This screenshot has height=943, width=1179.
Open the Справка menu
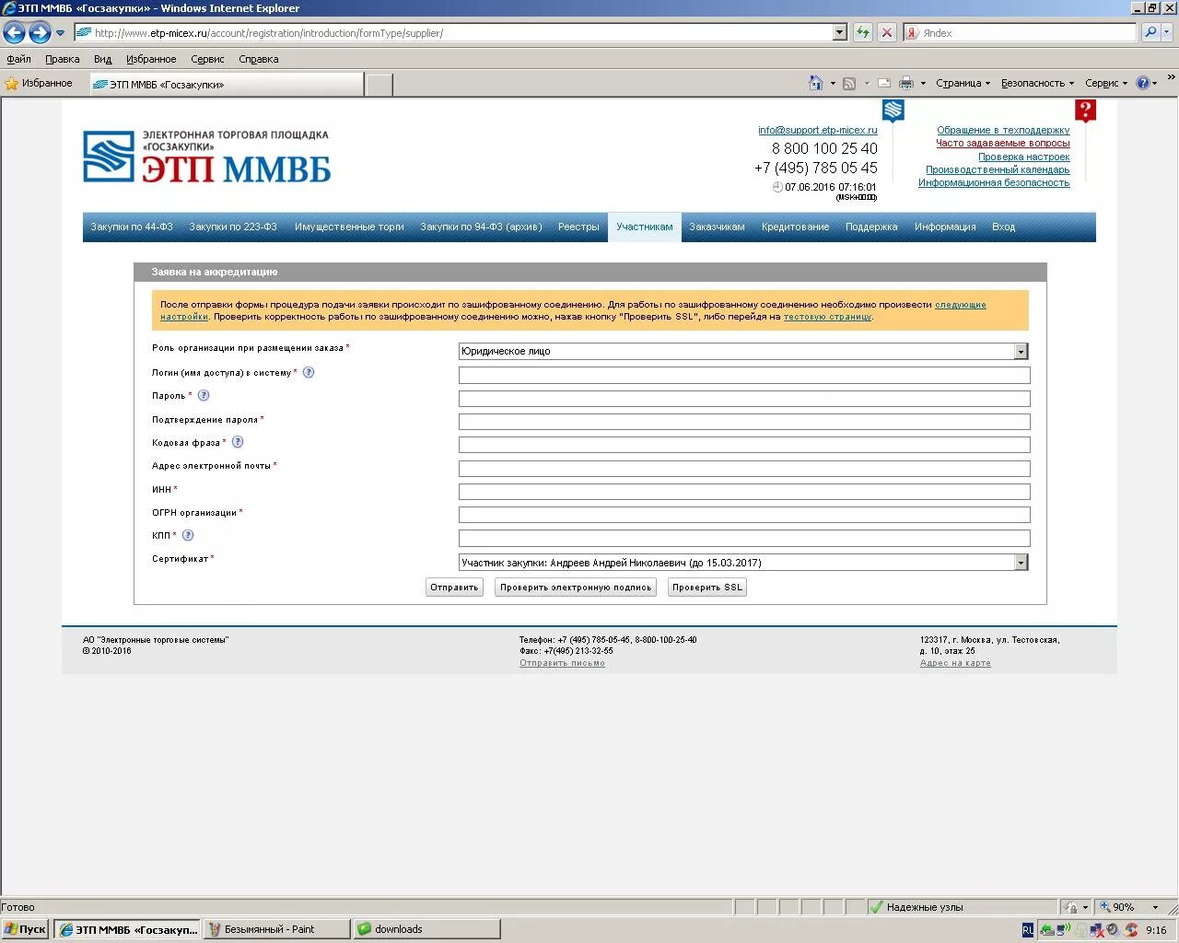258,59
